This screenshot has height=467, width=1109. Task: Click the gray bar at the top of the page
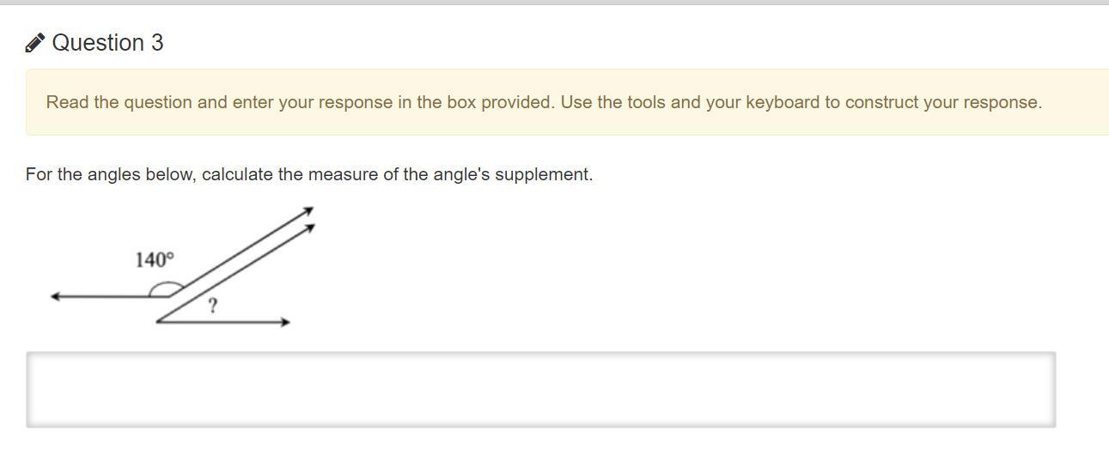click(x=554, y=2)
